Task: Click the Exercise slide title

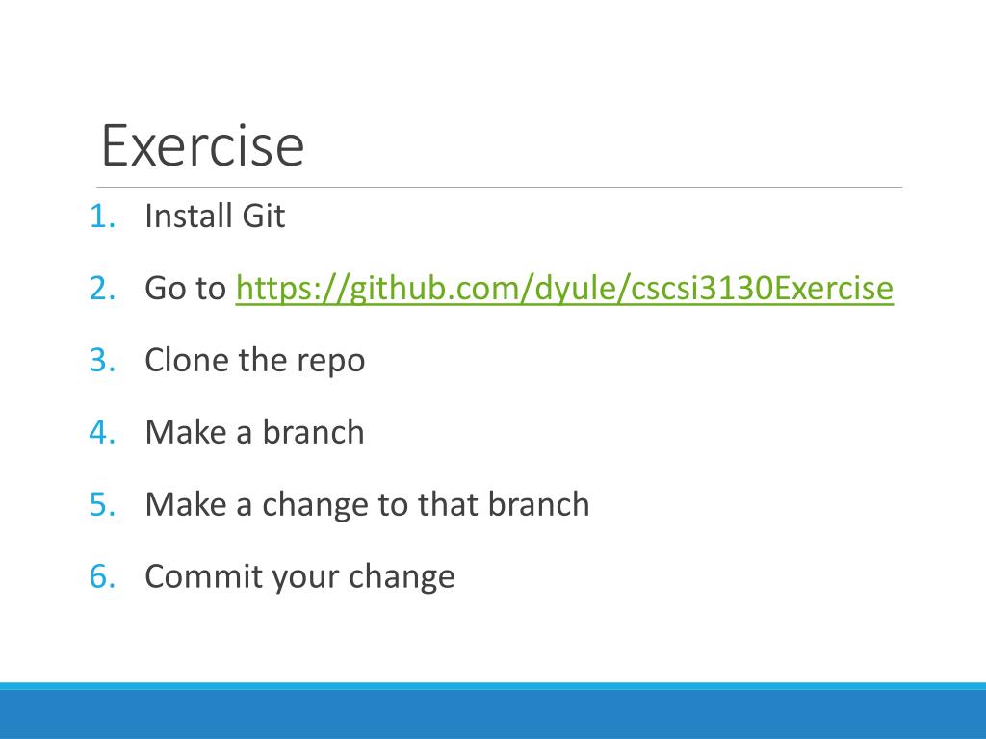Action: click(202, 146)
